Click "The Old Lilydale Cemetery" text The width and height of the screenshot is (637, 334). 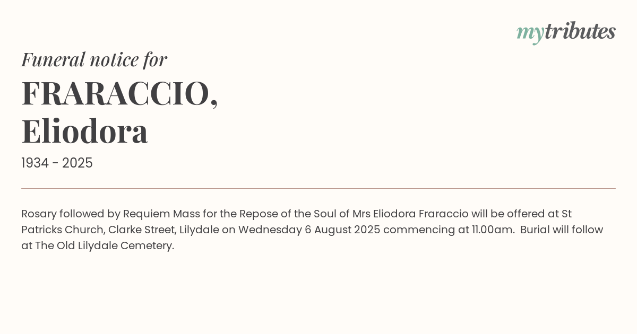pos(104,245)
